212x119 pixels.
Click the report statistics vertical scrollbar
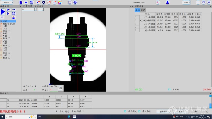click(x=210, y=102)
